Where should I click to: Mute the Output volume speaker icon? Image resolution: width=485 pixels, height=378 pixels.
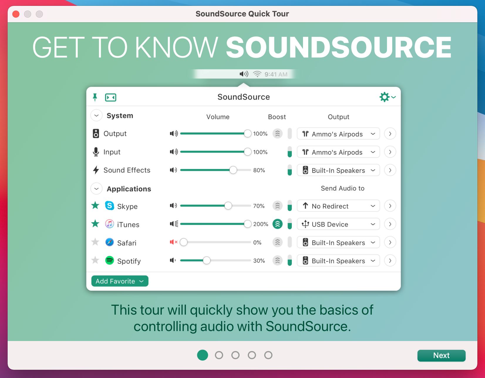tap(174, 134)
